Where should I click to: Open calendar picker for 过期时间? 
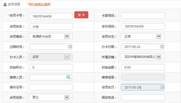tap(69, 47)
